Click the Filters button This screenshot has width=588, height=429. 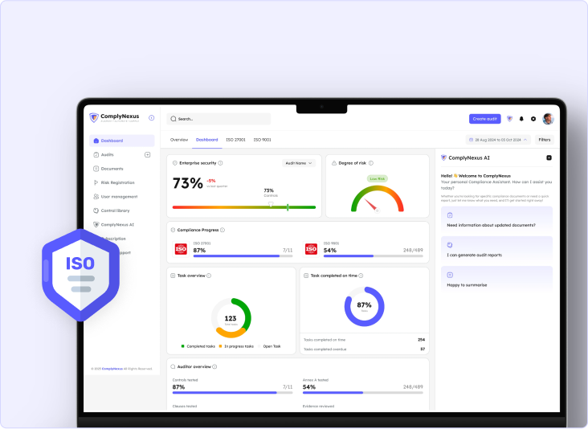click(x=545, y=140)
